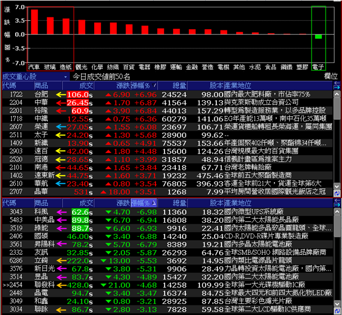Screen dimensions: 342x315
Task: Click stock code 2454 聯發科
Action: pyautogui.click(x=16, y=285)
